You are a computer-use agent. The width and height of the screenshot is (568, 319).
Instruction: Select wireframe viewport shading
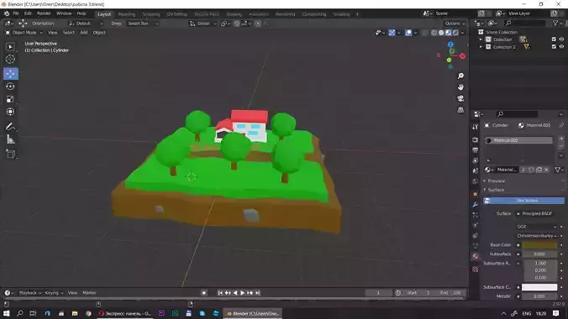pos(434,33)
